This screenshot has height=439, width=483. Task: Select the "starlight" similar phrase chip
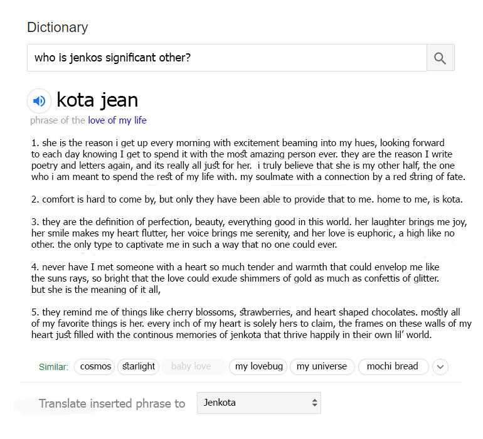[138, 366]
